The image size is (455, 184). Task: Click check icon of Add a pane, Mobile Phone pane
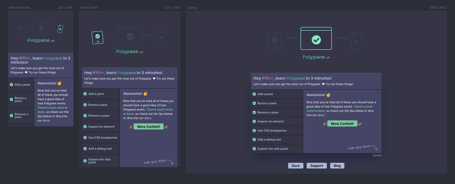coord(11,85)
